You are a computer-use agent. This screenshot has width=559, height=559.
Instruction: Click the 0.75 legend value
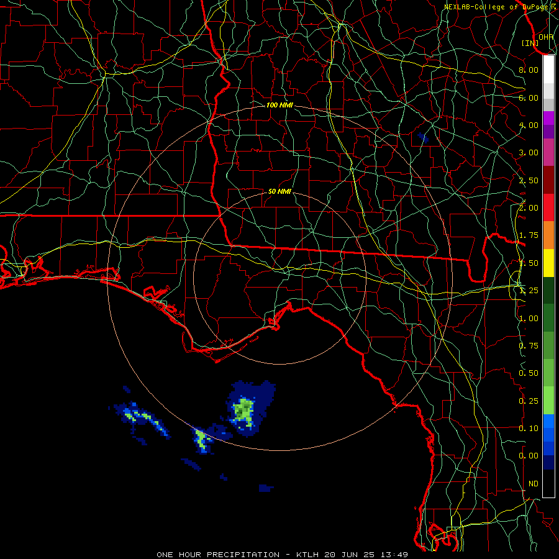pyautogui.click(x=529, y=346)
